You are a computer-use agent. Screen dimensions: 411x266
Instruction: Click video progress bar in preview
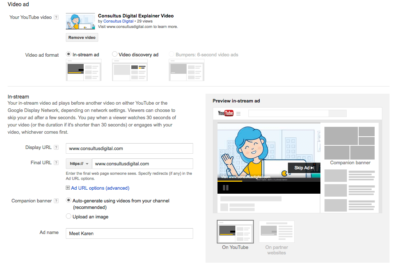coord(269,181)
